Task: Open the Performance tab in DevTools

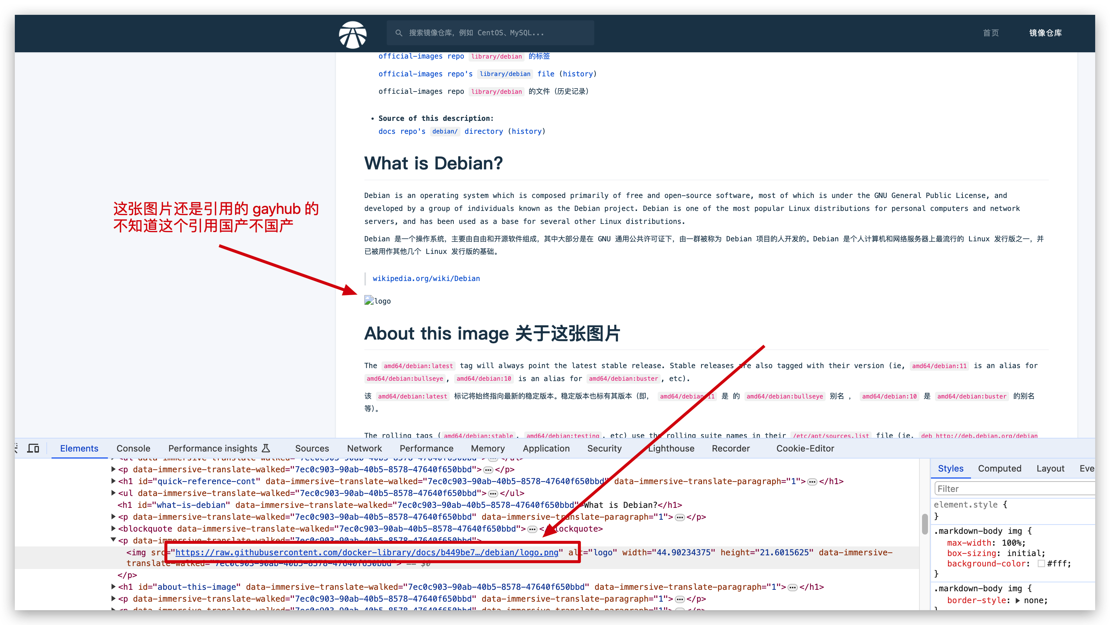Action: (x=426, y=449)
